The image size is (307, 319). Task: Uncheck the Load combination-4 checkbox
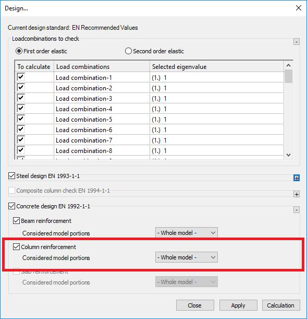[x=21, y=109]
